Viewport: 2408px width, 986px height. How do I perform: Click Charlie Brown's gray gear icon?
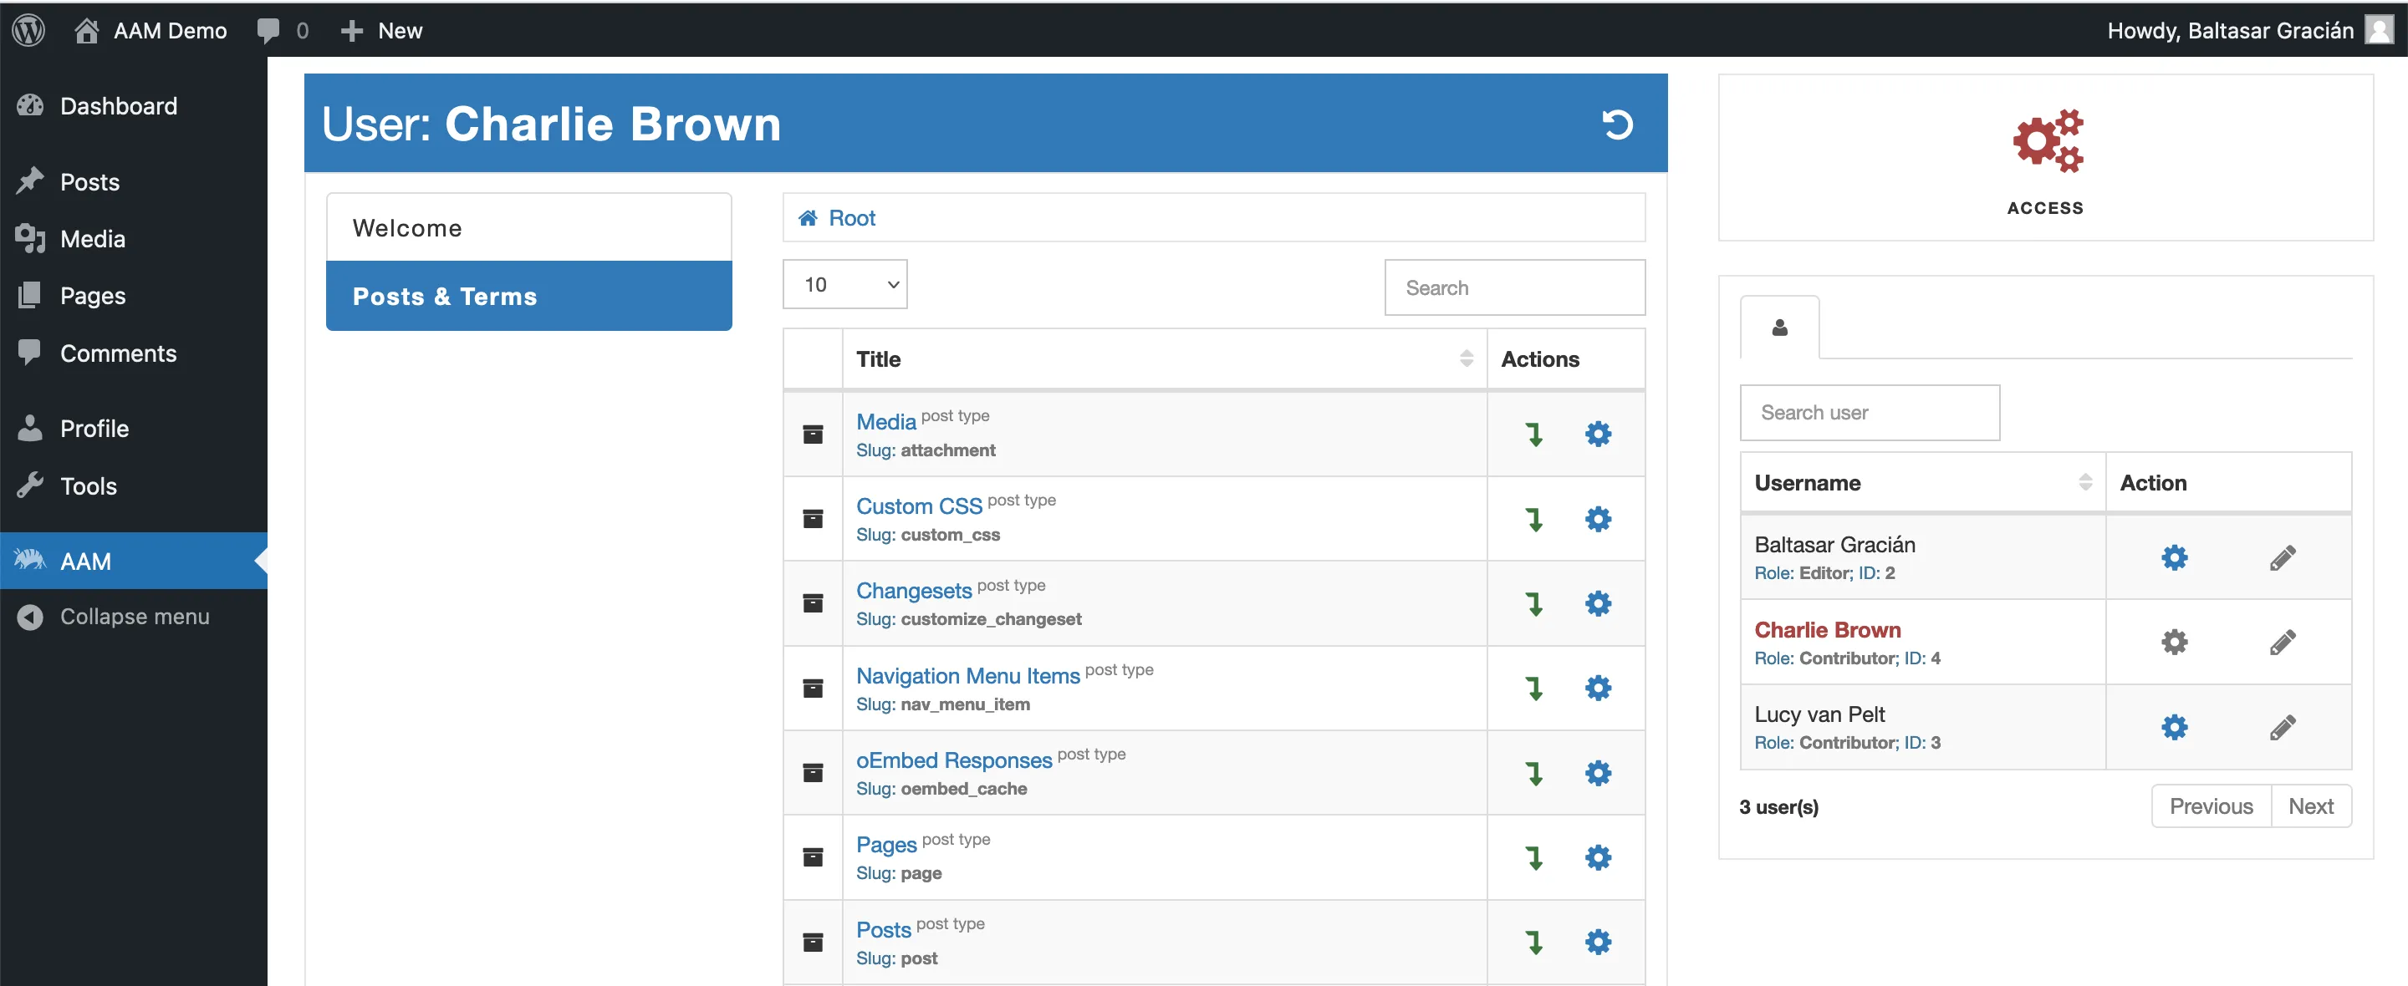(2174, 642)
